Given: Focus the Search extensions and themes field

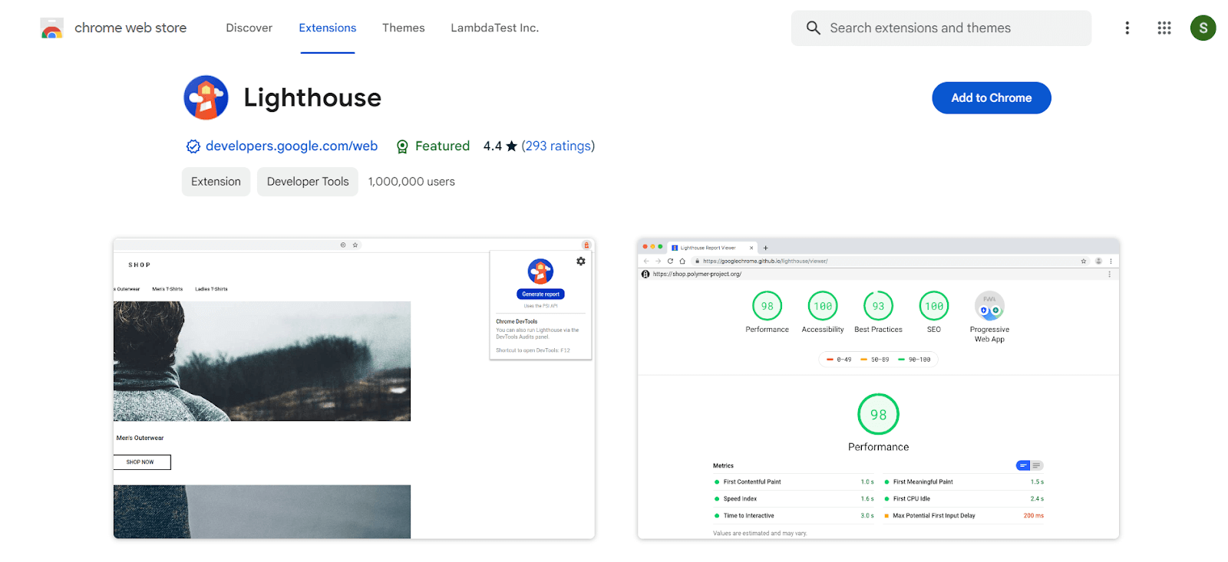Looking at the screenshot, I should [x=952, y=28].
